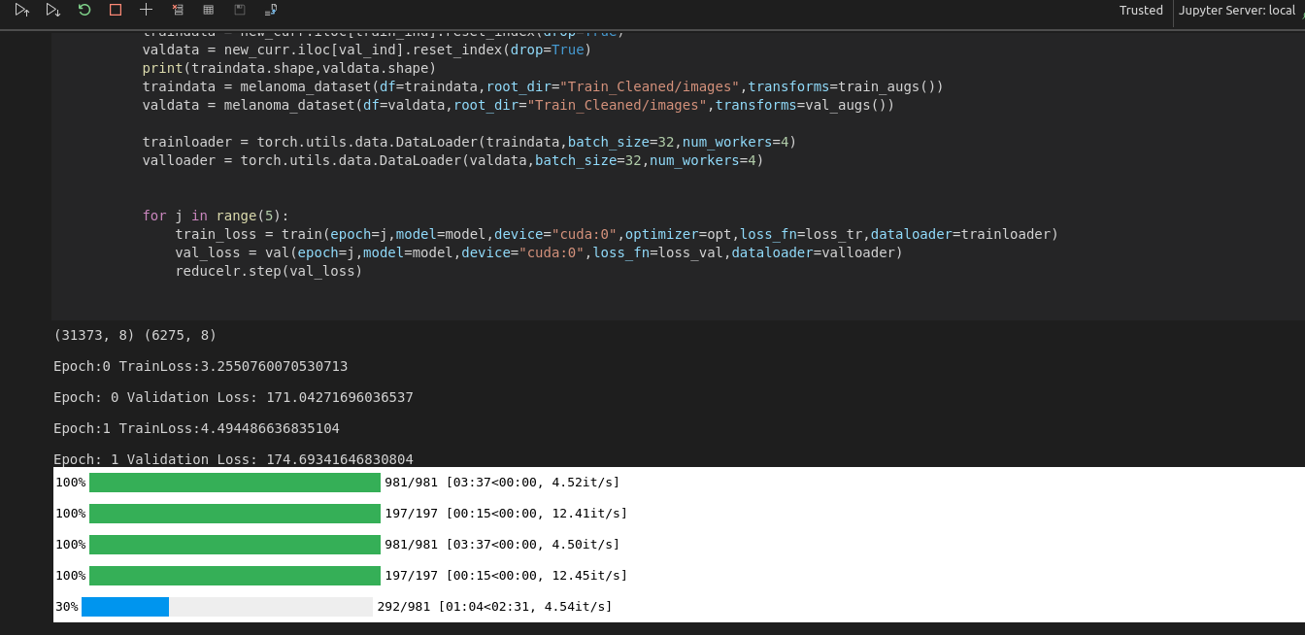The image size is (1305, 635).
Task: Click the in-progress blue training progress bar
Action: (x=125, y=607)
